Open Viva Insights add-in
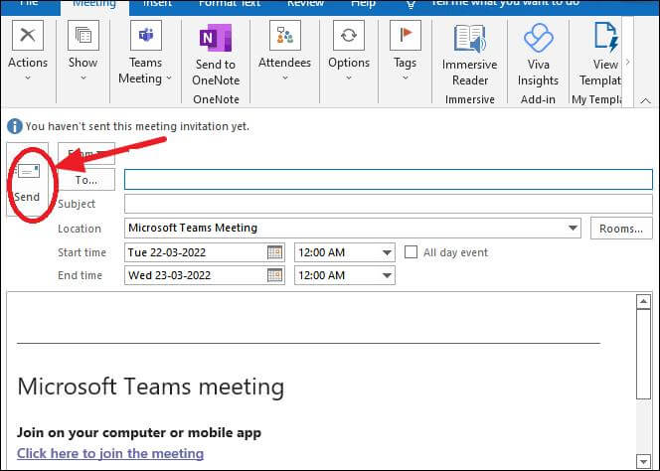 (x=538, y=55)
